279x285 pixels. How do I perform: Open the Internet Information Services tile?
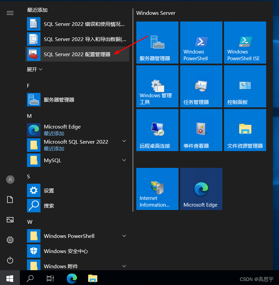point(157,189)
